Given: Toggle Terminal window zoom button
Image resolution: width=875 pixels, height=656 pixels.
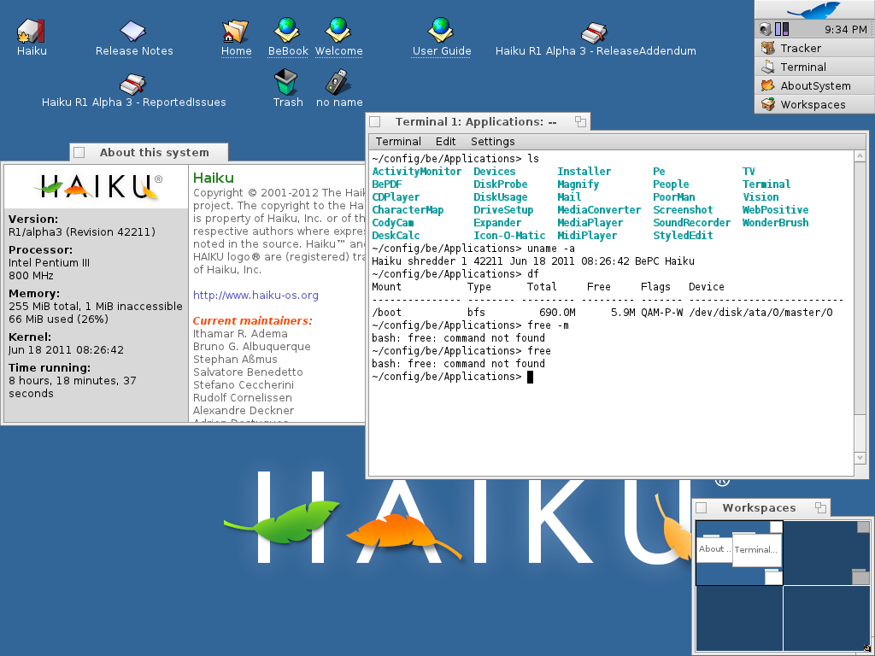Looking at the screenshot, I should [579, 122].
